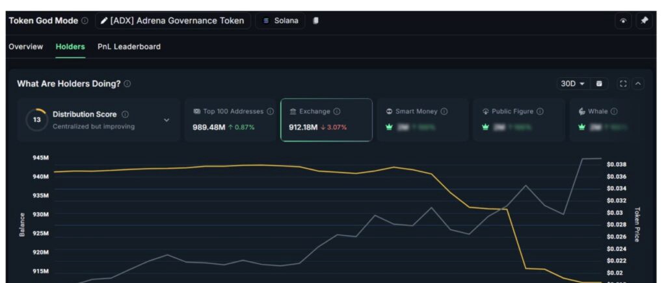Image resolution: width=666 pixels, height=283 pixels.
Task: Click the Exchange info icon
Action: coord(337,112)
